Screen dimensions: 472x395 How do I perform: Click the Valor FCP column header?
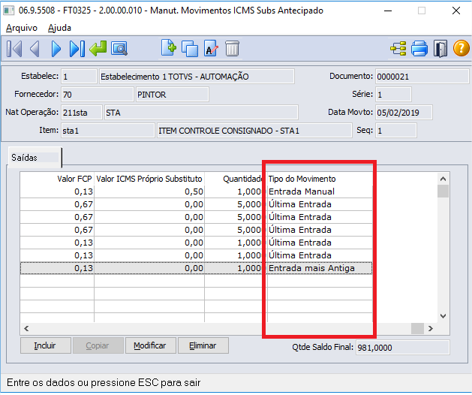point(57,179)
